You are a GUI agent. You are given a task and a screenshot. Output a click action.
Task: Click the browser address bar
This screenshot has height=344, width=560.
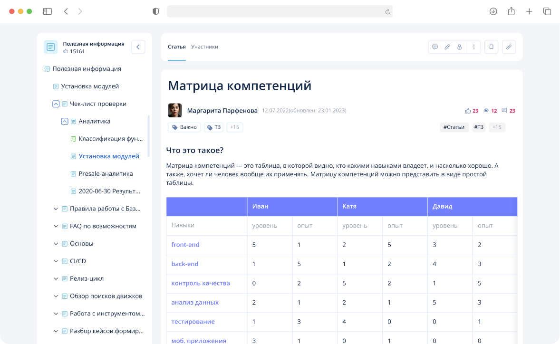click(280, 11)
